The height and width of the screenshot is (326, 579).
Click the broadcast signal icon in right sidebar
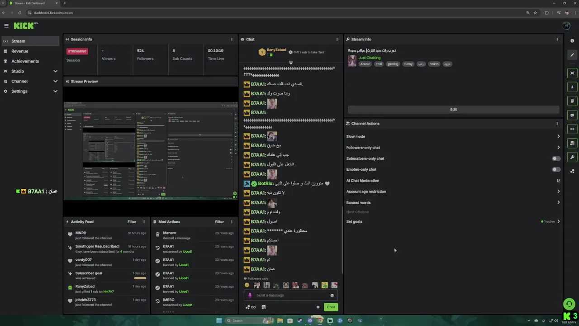572,129
